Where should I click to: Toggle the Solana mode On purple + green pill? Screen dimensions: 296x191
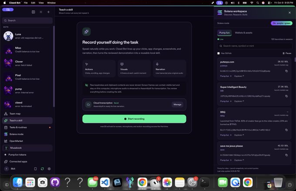click(x=282, y=23)
